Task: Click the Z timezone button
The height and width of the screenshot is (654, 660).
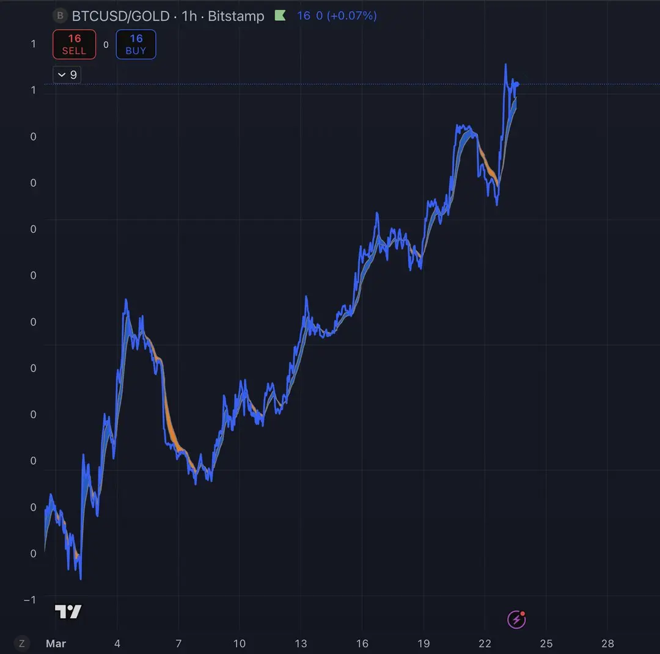Action: click(22, 643)
